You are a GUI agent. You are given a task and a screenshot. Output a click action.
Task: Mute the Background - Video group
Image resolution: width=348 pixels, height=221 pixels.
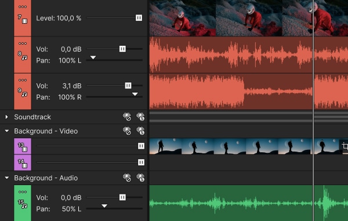[x=126, y=131]
